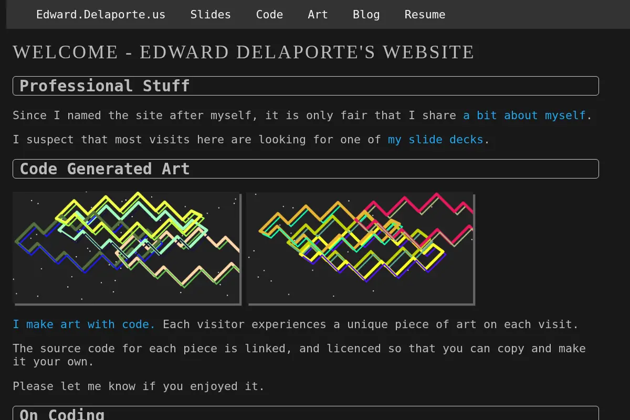This screenshot has width=630, height=420.
Task: Click the Code Generated Art heading
Action: 306,169
